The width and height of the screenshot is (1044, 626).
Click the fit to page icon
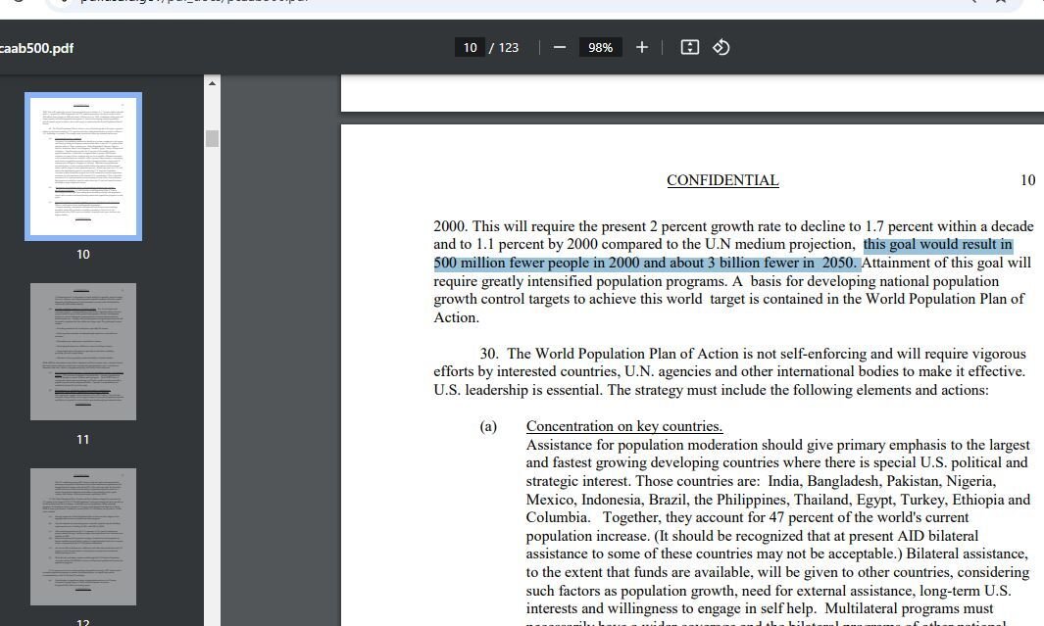690,47
